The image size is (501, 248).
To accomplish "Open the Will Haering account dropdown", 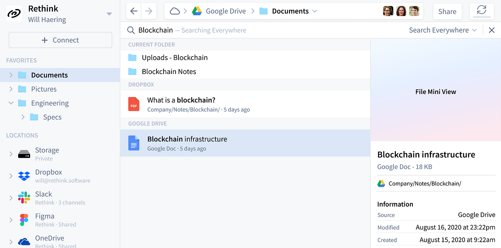I will [x=109, y=14].
